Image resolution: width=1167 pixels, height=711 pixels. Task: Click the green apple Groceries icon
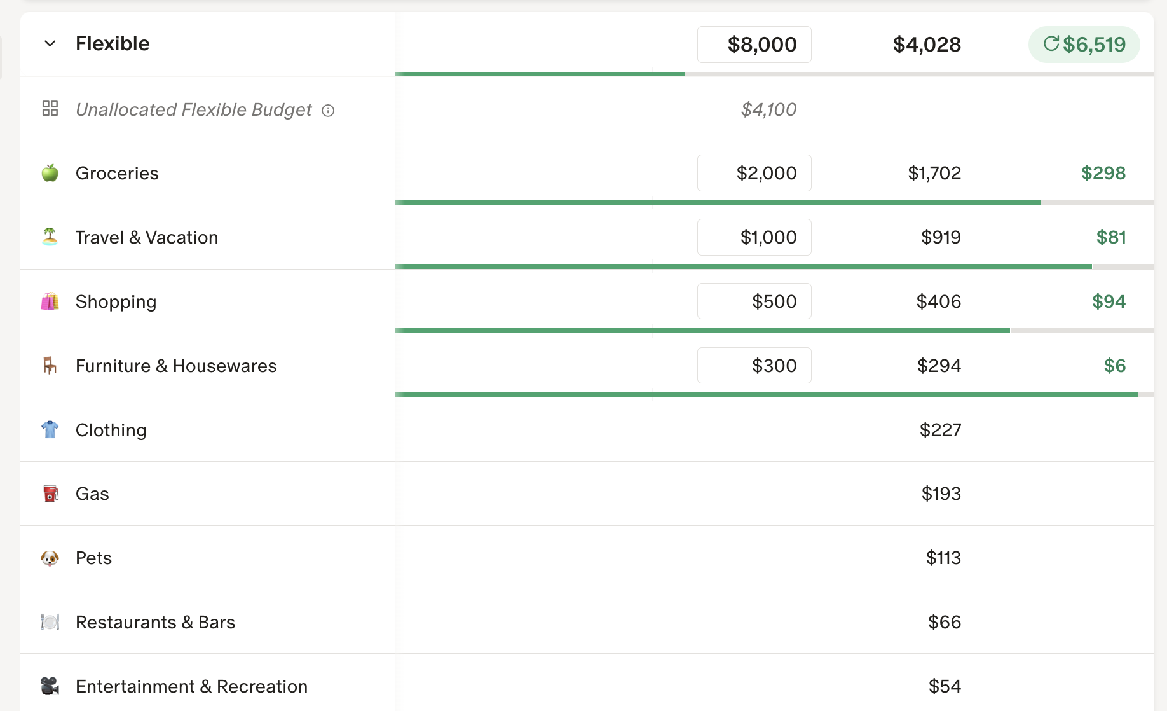50,173
